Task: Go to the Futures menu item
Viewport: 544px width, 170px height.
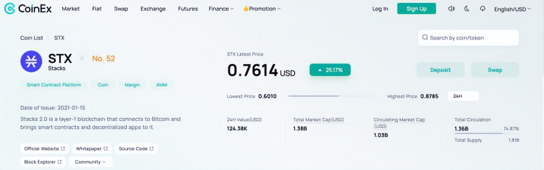Action: point(187,8)
